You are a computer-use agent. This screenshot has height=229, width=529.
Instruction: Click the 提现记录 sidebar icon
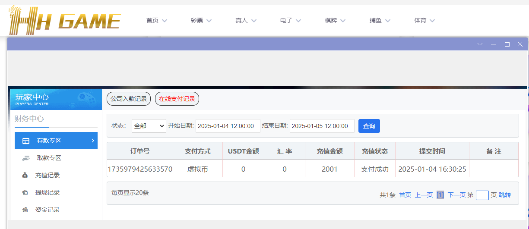click(25, 192)
